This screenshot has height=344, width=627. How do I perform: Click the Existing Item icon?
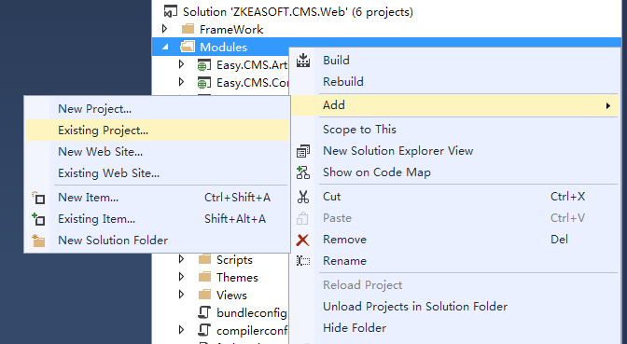tap(38, 219)
